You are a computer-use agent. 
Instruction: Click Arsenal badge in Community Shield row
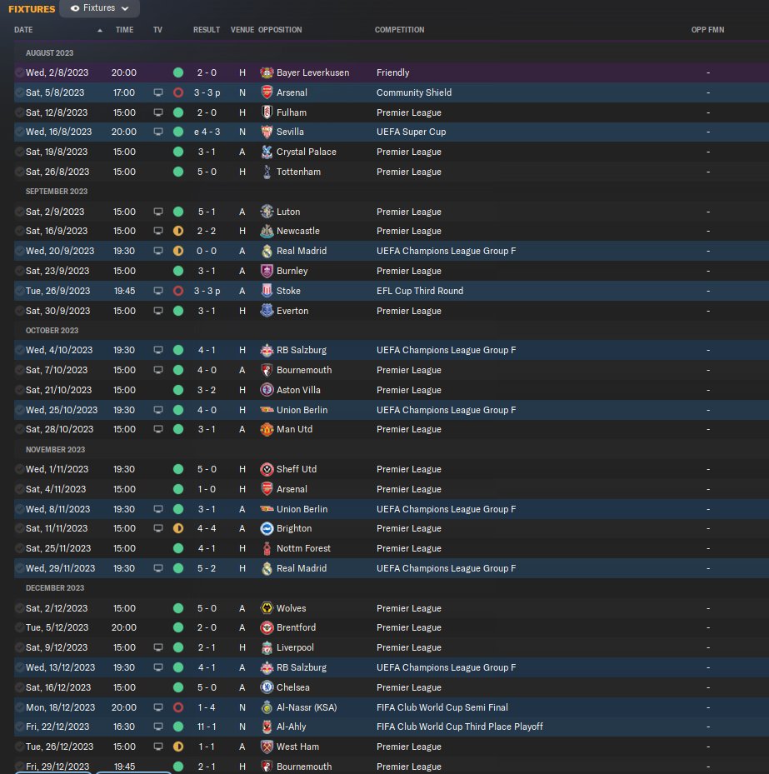(267, 92)
